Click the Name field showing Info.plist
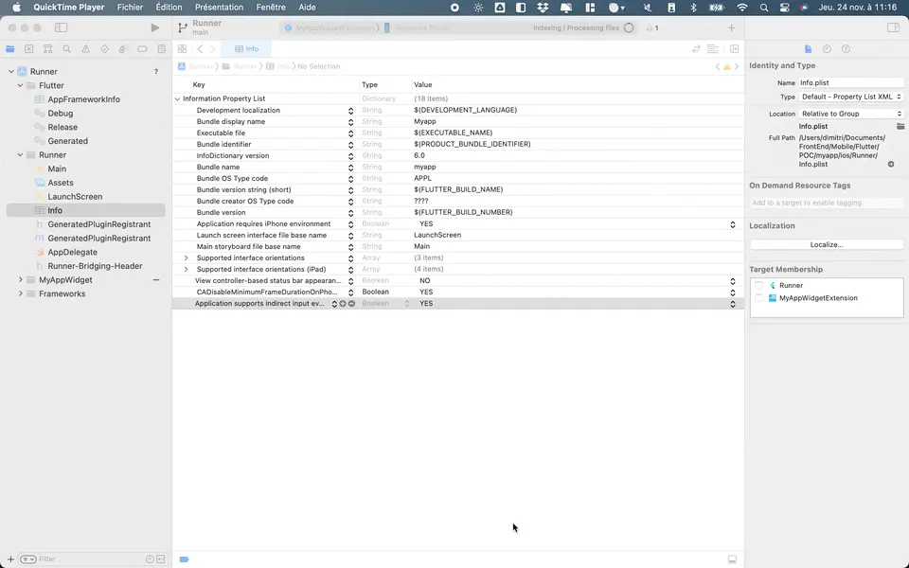 [851, 83]
